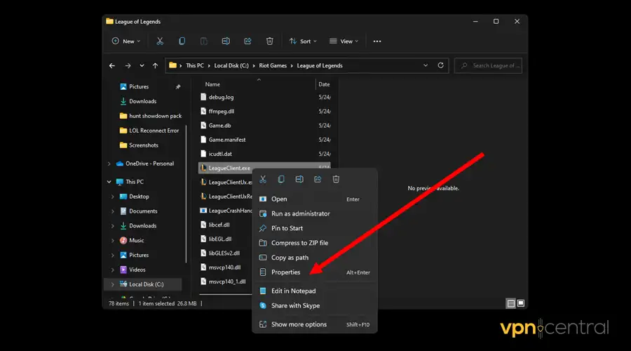631x351 pixels.
Task: Go up one folder level
Action: 155,66
